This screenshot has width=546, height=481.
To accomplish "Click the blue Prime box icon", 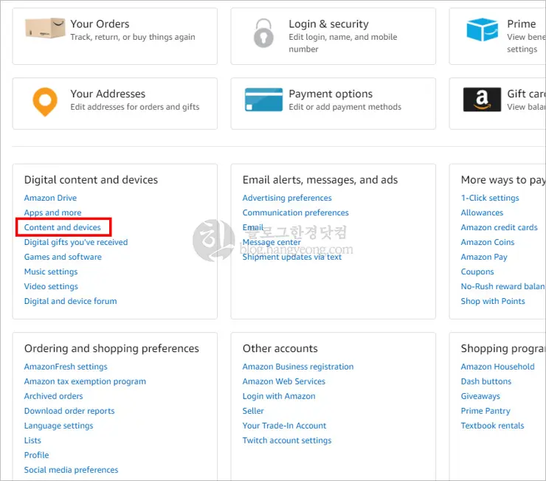I will point(482,30).
